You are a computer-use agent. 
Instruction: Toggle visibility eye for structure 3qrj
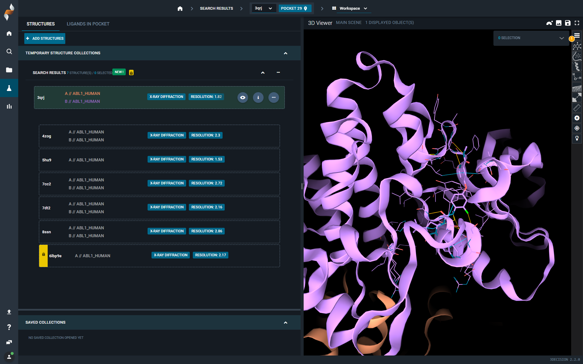coord(243,97)
